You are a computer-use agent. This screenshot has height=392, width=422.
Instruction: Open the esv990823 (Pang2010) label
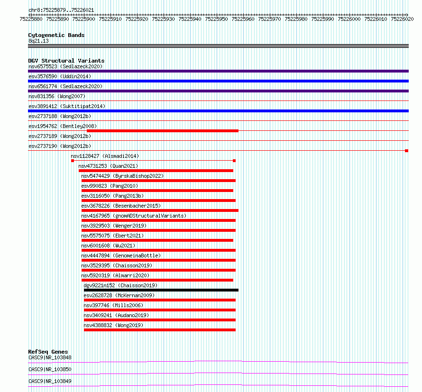[x=110, y=186]
